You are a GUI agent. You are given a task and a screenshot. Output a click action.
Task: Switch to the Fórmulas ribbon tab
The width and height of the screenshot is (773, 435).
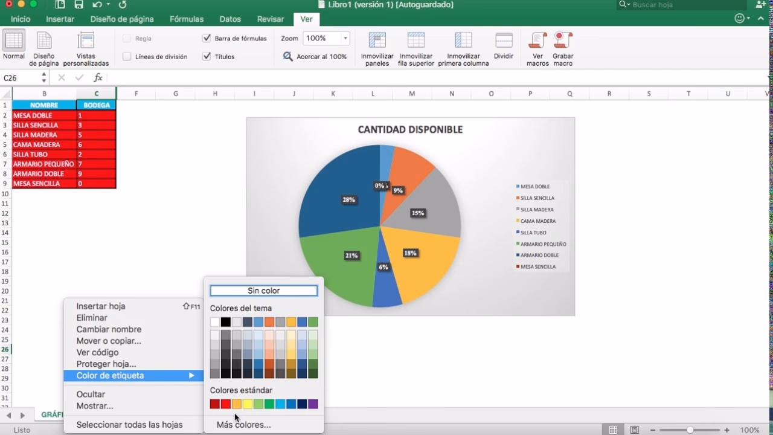pyautogui.click(x=187, y=19)
